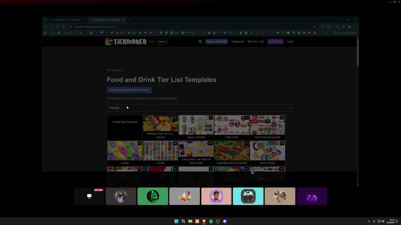Click Recent Food and Drink Tier Lists button
Screen dimensions: 401x225
coord(129,90)
